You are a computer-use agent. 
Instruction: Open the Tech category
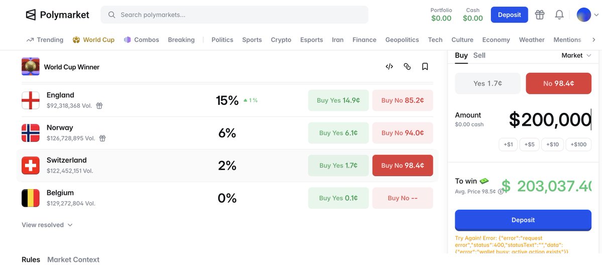(435, 40)
